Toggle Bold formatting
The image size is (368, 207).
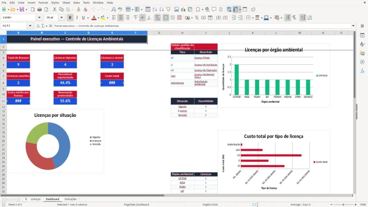(70, 18)
